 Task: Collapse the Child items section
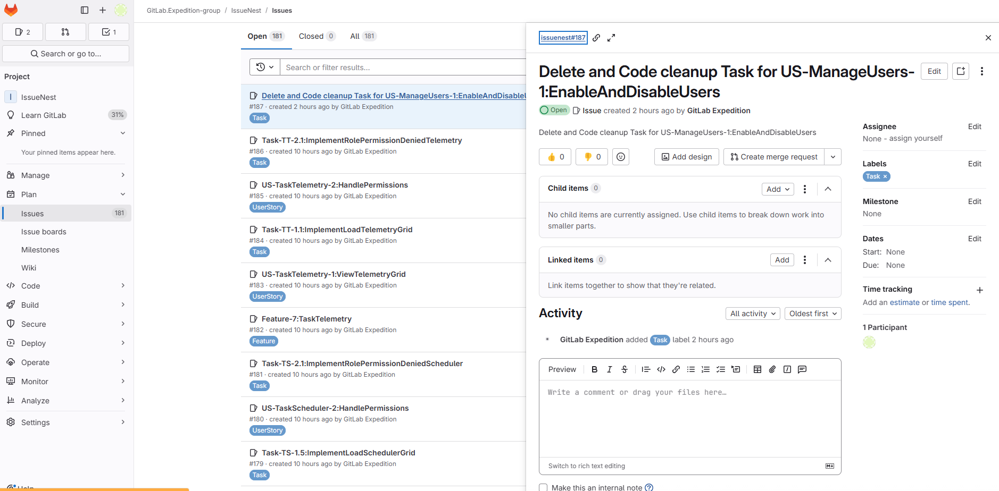coord(828,189)
